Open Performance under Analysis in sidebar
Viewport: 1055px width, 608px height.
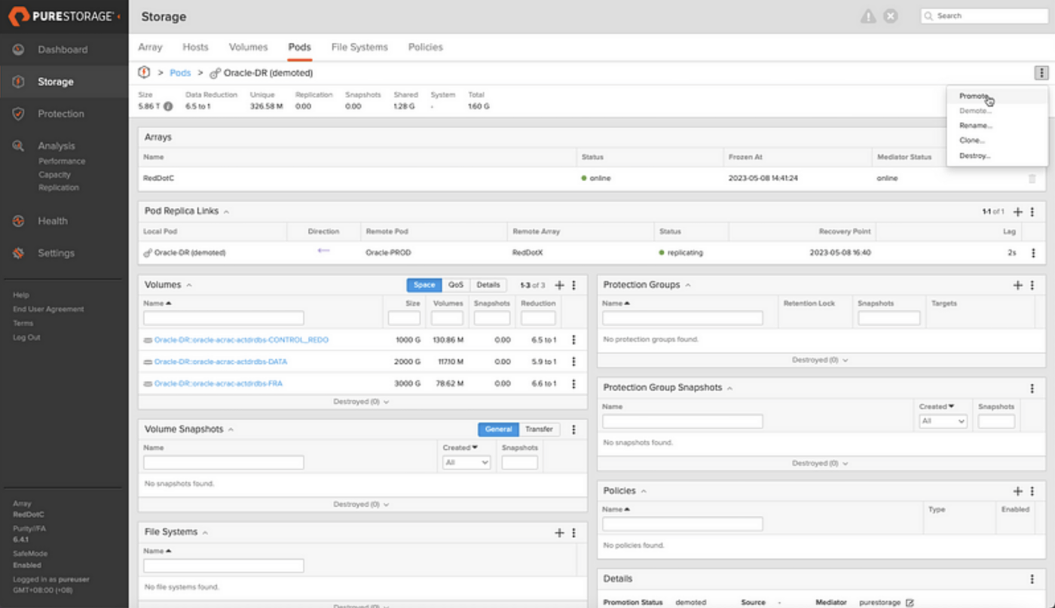pos(62,161)
